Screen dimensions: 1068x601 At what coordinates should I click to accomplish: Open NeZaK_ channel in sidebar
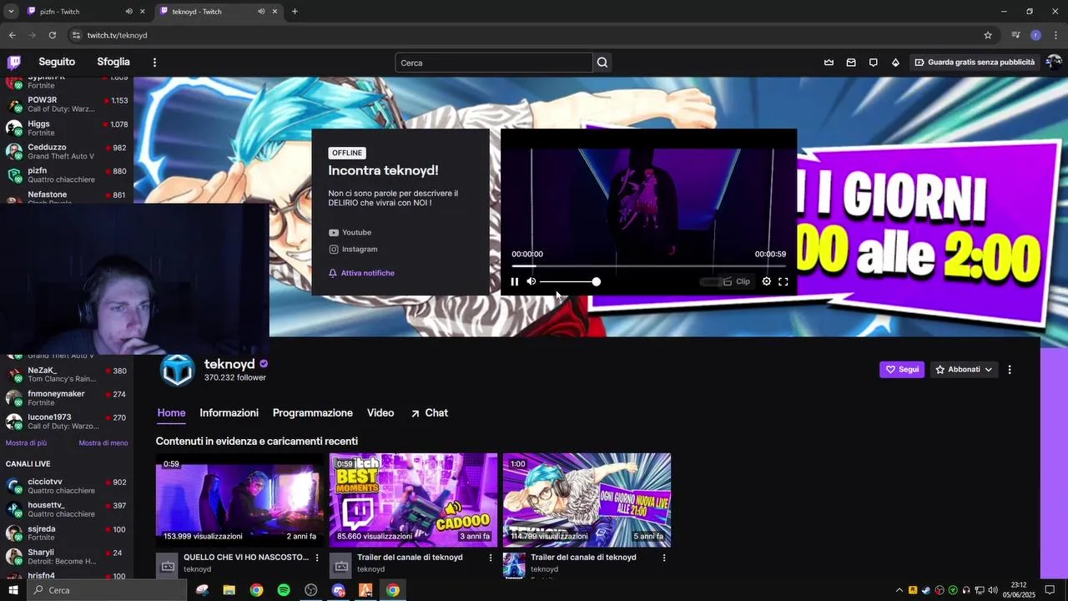point(67,374)
